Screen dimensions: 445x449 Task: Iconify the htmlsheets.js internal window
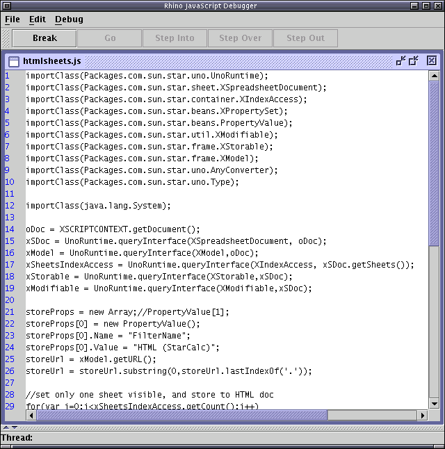pyautogui.click(x=400, y=61)
